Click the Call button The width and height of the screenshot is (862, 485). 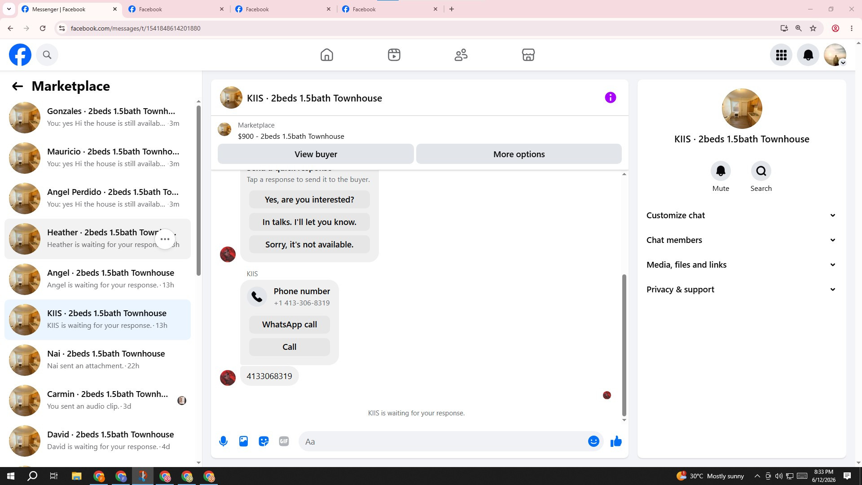click(290, 347)
